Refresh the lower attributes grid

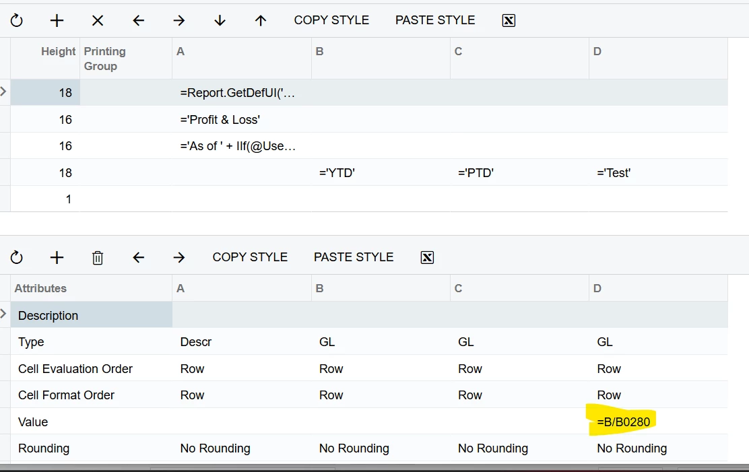(x=17, y=257)
